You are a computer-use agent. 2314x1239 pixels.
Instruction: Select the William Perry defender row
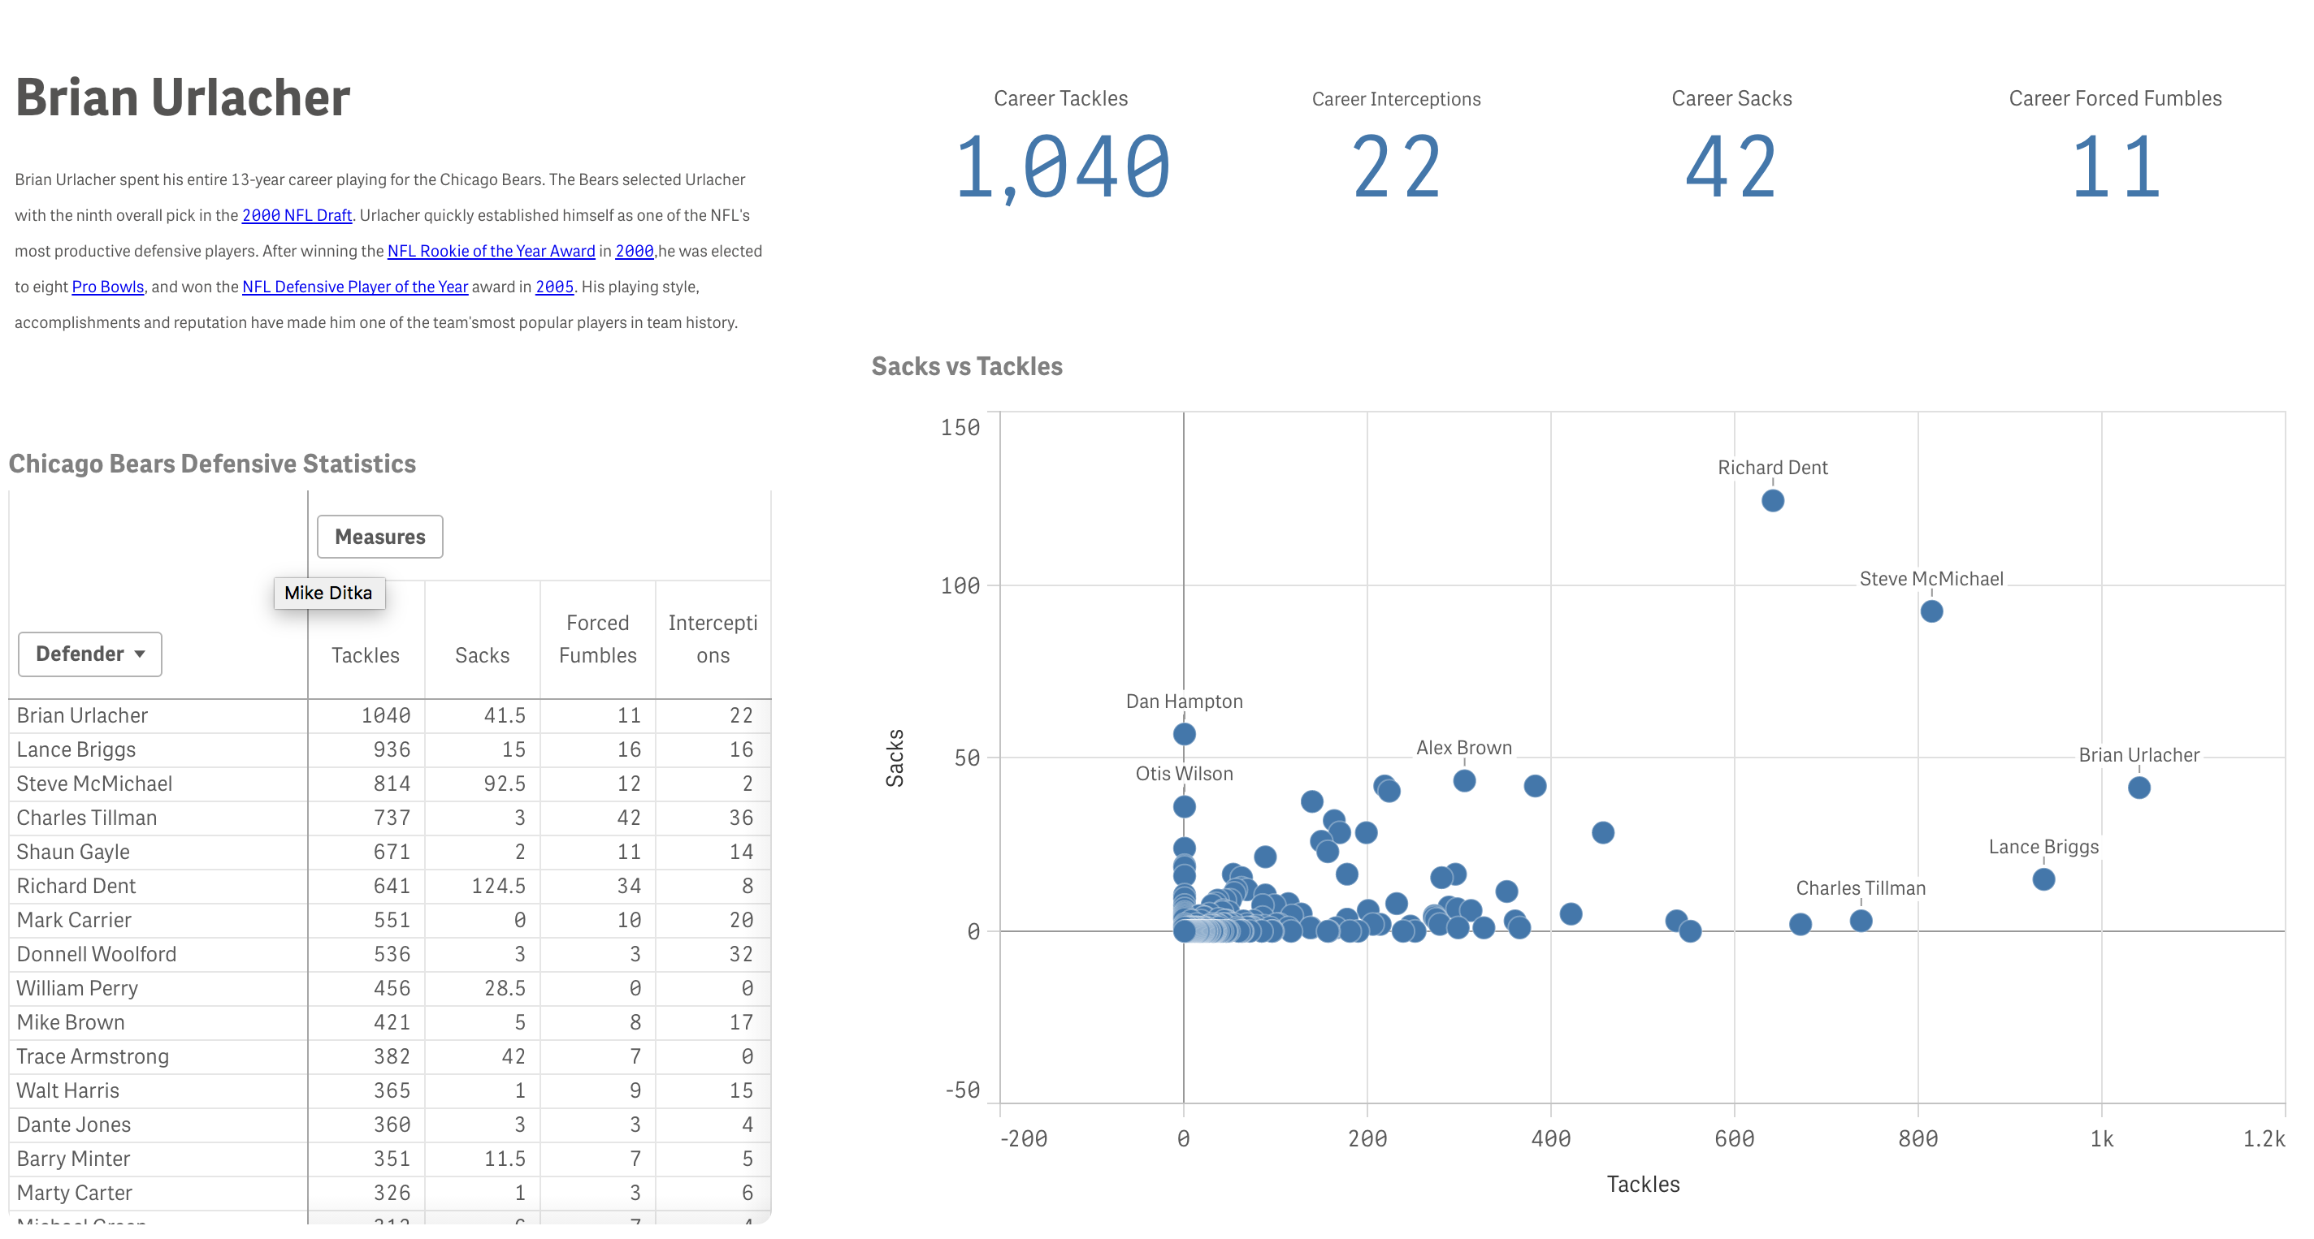[77, 988]
